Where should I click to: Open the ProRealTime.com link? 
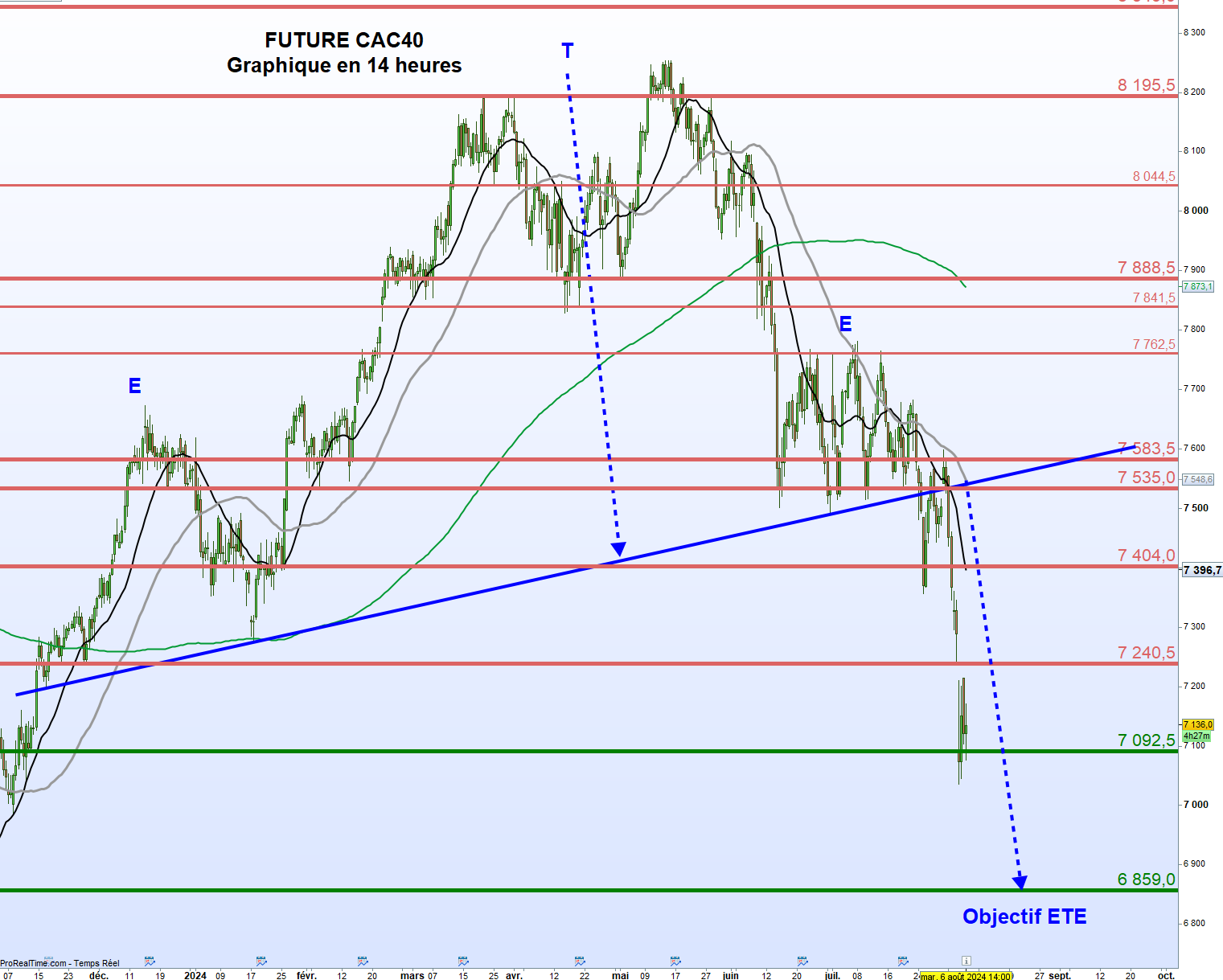(34, 963)
